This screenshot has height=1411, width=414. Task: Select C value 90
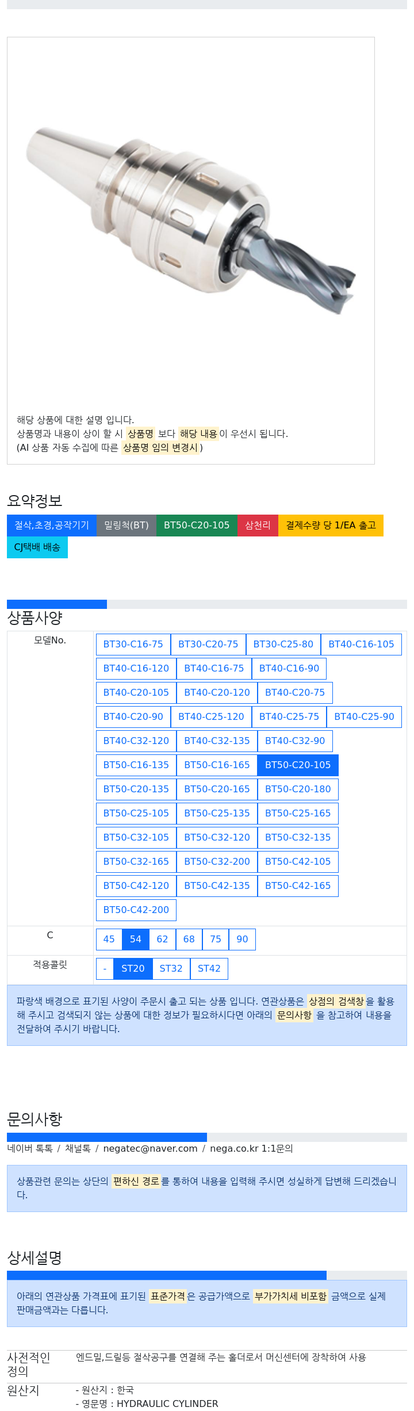242,940
